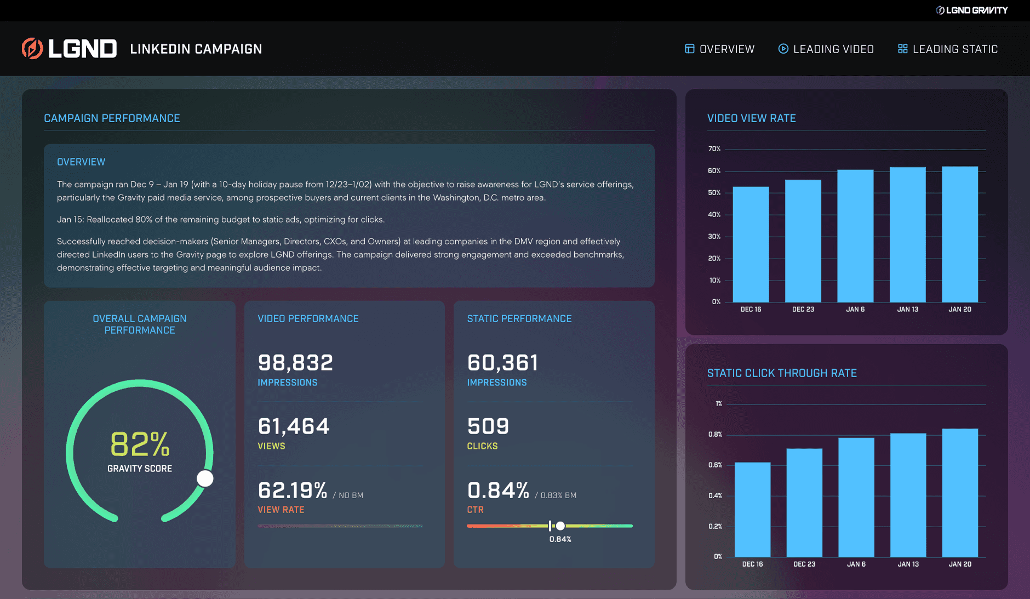Open the Leading Static tab
The height and width of the screenshot is (599, 1030).
click(948, 49)
